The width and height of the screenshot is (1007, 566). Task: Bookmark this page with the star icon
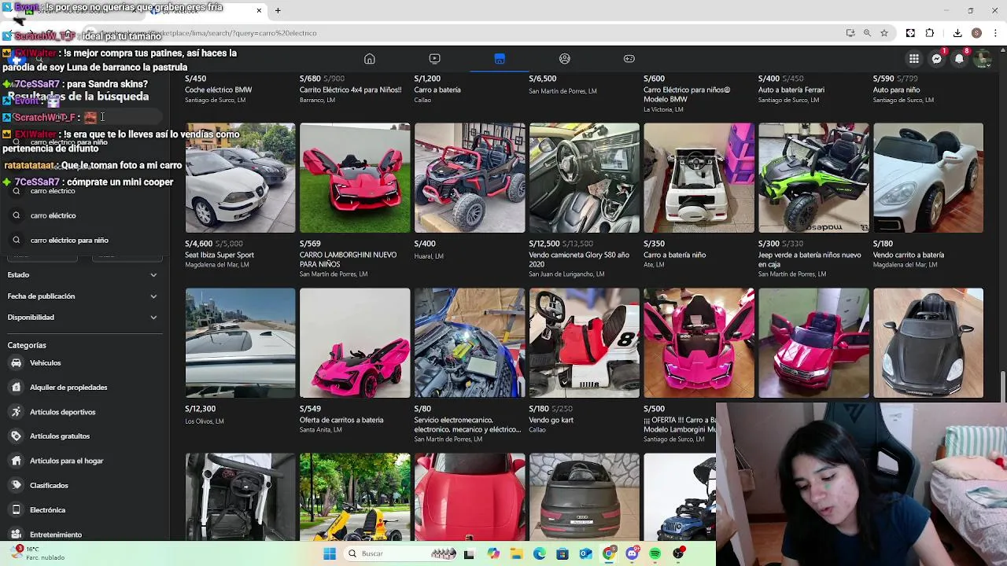[x=884, y=33]
